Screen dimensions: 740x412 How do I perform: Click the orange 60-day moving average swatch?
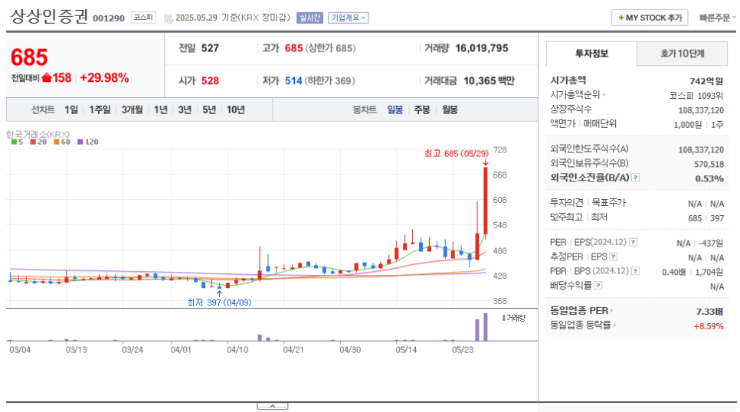pyautogui.click(x=57, y=142)
